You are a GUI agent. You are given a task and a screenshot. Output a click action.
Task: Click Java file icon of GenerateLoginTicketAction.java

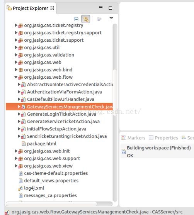click(23, 114)
